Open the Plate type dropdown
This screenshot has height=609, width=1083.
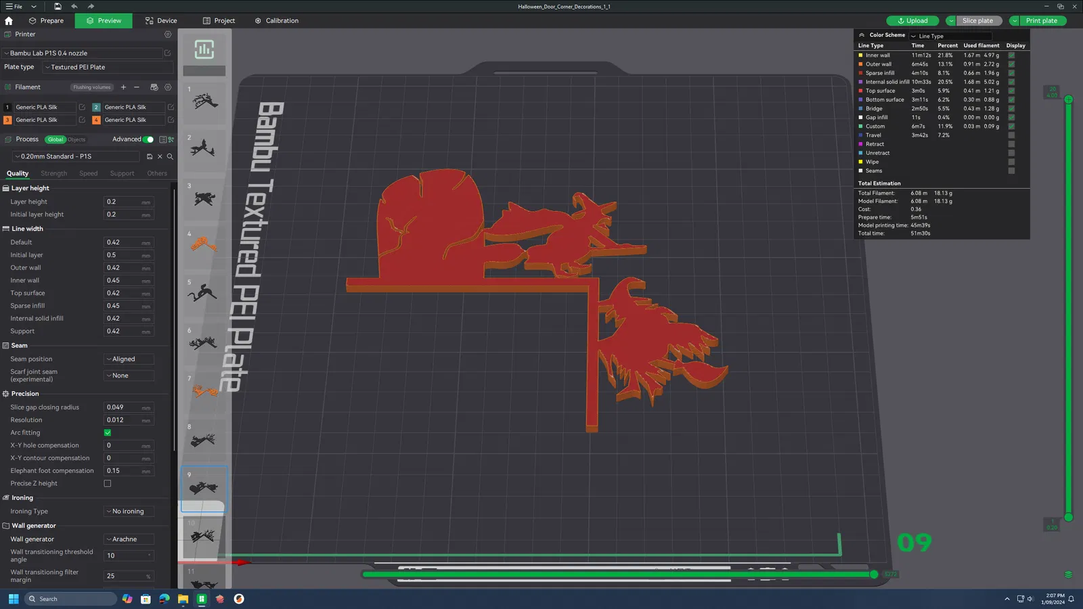click(x=108, y=67)
